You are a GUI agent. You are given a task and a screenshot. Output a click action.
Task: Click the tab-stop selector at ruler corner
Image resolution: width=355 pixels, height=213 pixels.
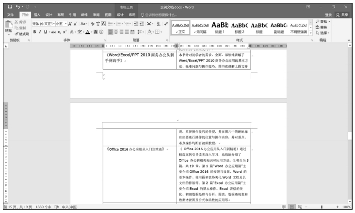[x=6, y=46]
